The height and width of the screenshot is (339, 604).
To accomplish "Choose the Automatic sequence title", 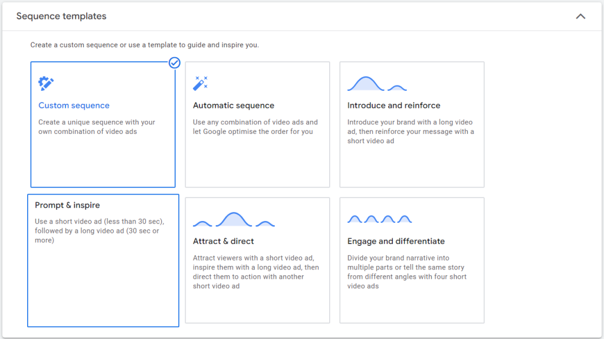I will [x=234, y=106].
